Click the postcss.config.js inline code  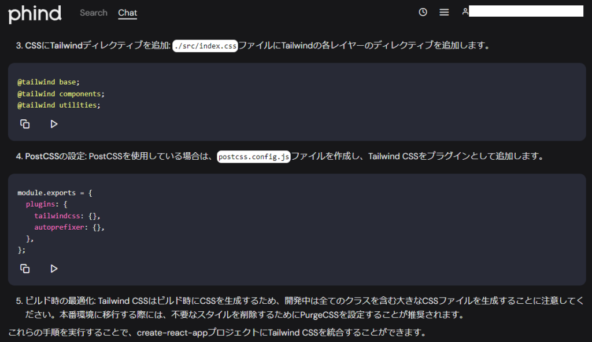click(254, 156)
